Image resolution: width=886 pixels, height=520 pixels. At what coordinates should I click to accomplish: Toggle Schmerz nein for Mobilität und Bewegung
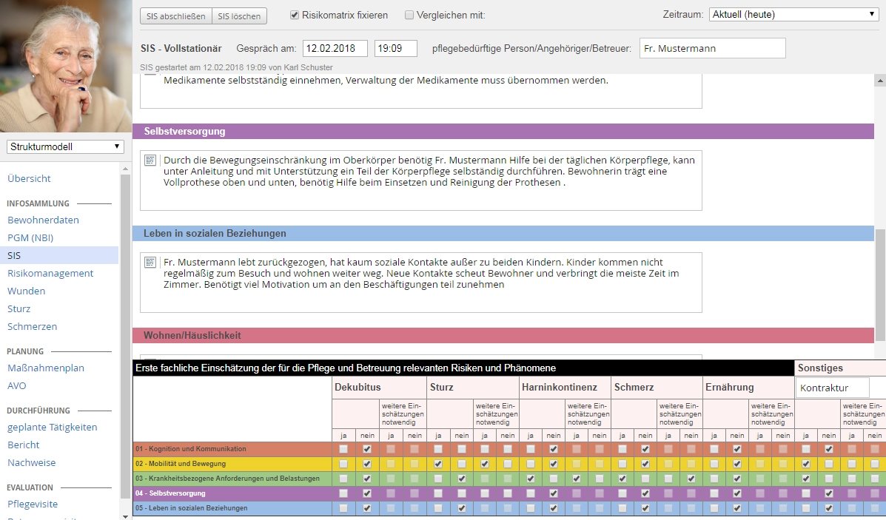tap(645, 464)
